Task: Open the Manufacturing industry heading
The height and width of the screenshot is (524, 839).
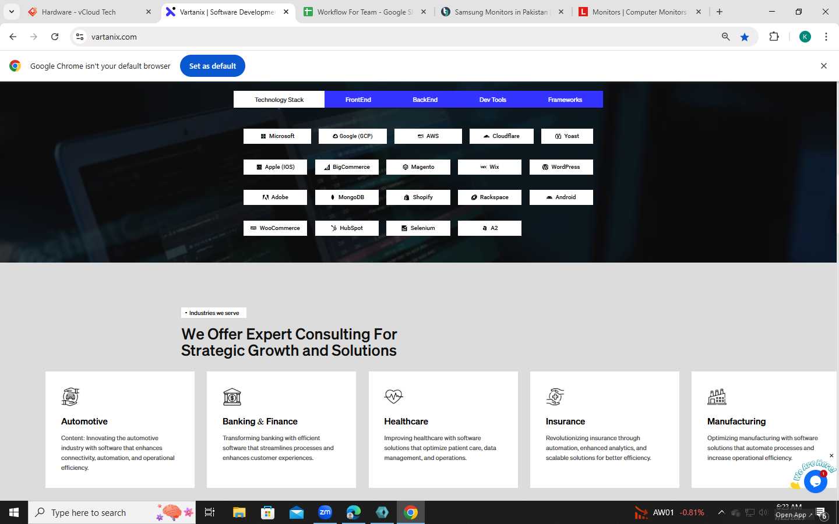Action: (x=736, y=422)
